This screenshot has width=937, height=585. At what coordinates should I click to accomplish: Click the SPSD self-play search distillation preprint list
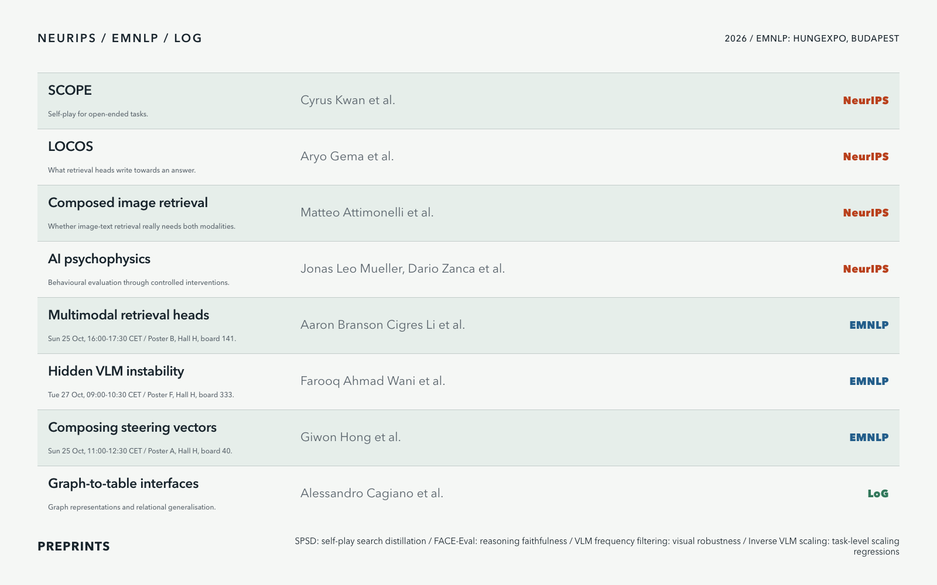(597, 546)
